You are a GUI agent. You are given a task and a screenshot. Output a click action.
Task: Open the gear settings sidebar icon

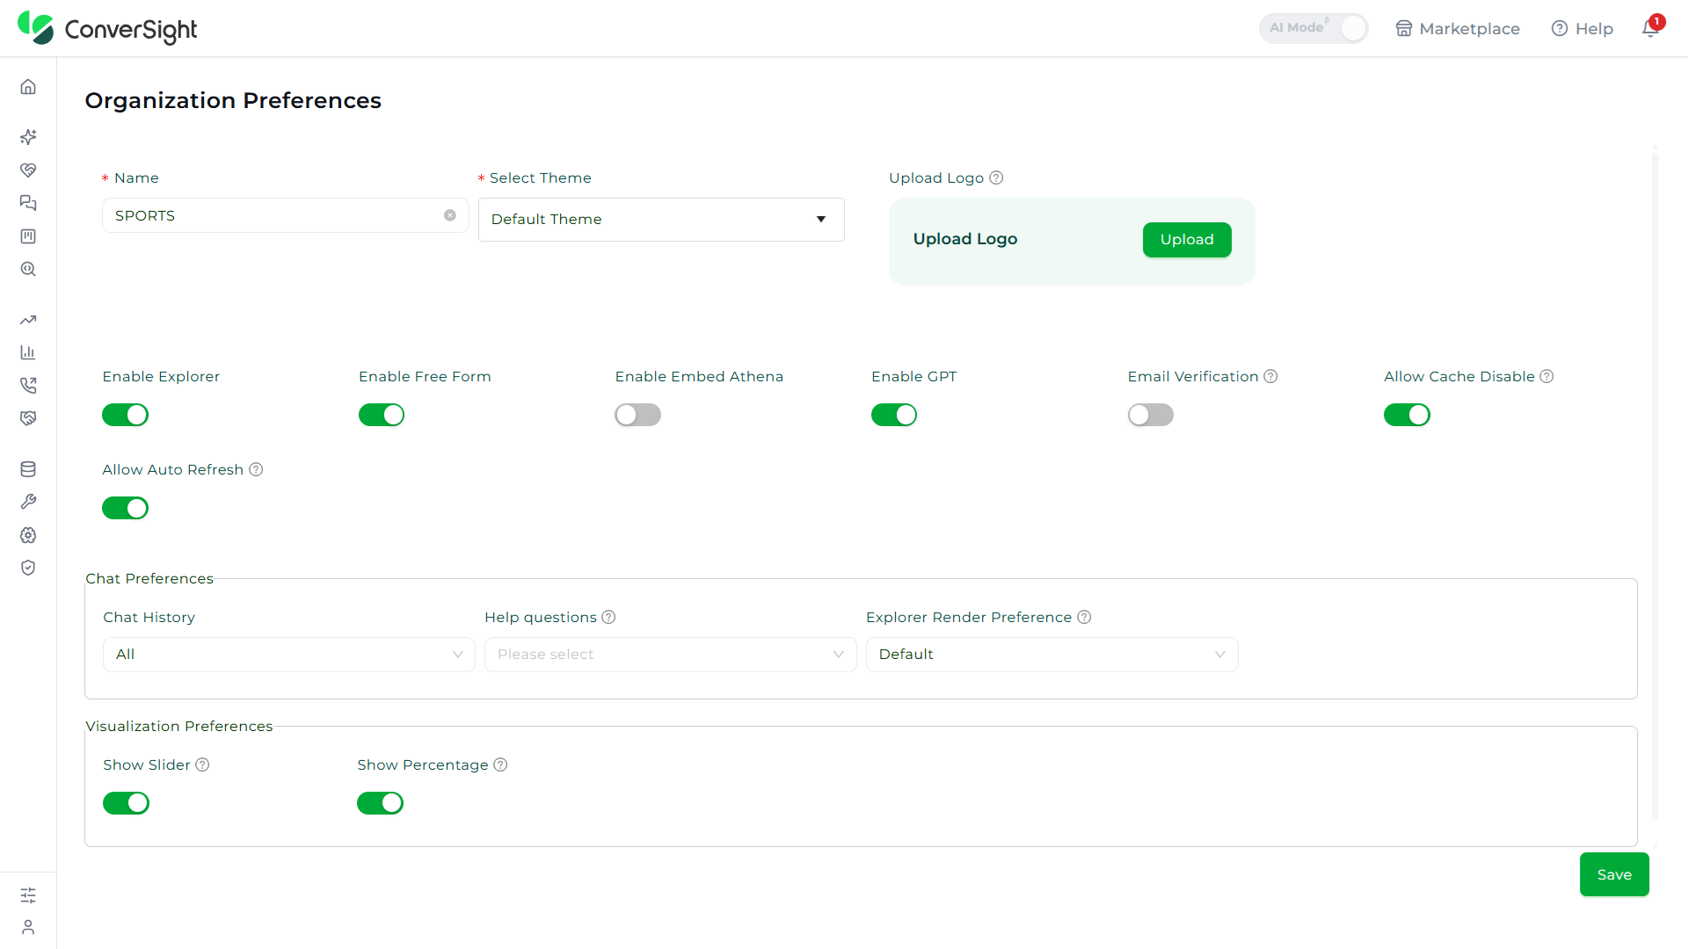point(28,535)
